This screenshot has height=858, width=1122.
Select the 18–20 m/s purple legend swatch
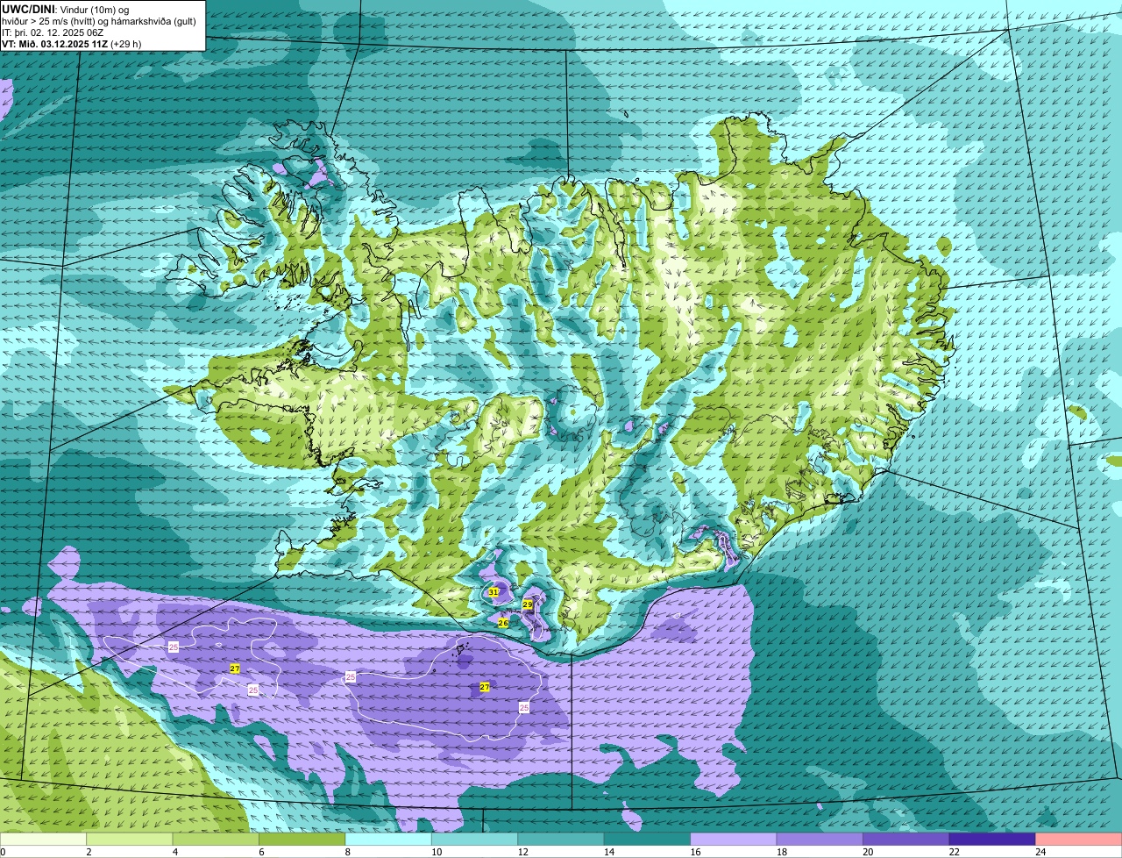point(820,840)
